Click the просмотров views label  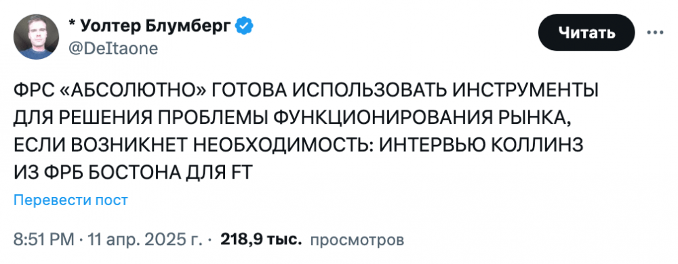click(357, 240)
